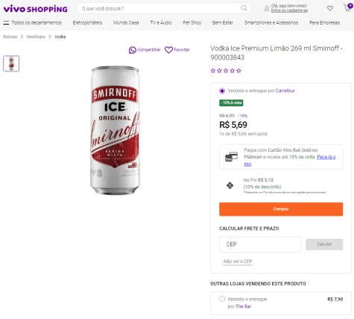Open the Smartphones e Acessórios menu

(271, 23)
